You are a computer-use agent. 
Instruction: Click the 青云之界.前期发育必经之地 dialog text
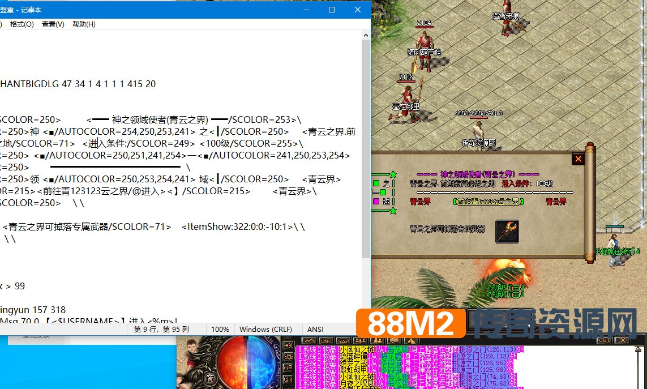[452, 184]
